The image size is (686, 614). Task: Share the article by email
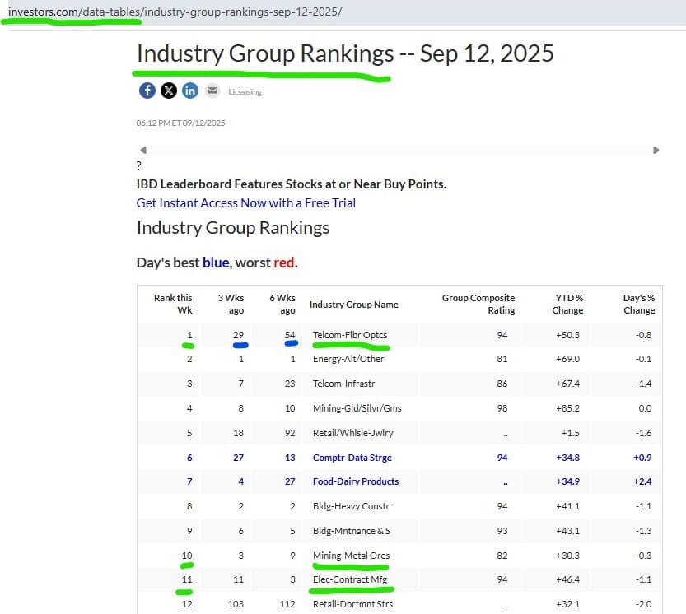(212, 91)
